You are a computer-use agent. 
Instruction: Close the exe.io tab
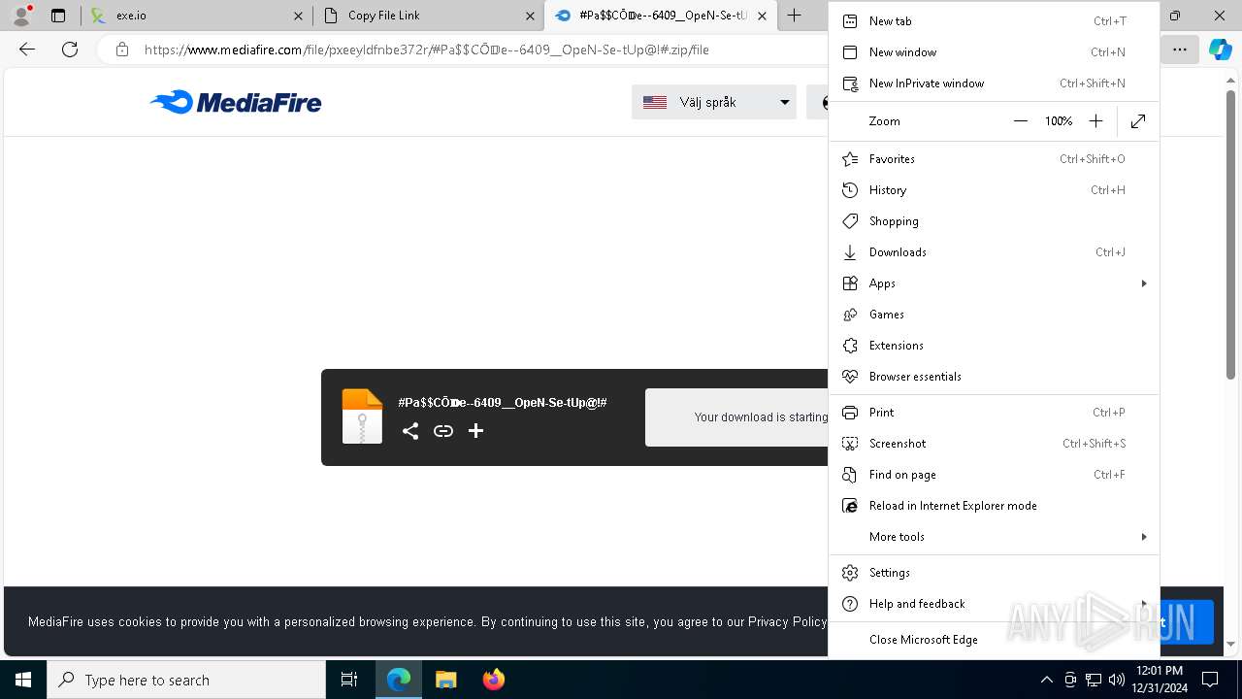pos(298,16)
